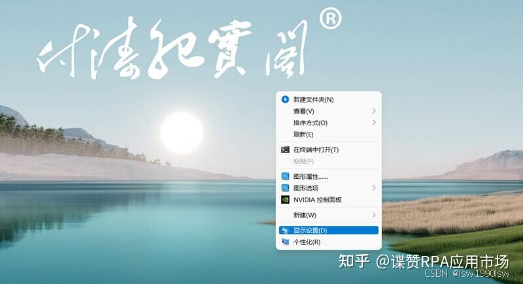Image resolution: width=523 pixels, height=284 pixels.
Task: Expand the 图形选项 submenu arrow
Action: coord(374,188)
